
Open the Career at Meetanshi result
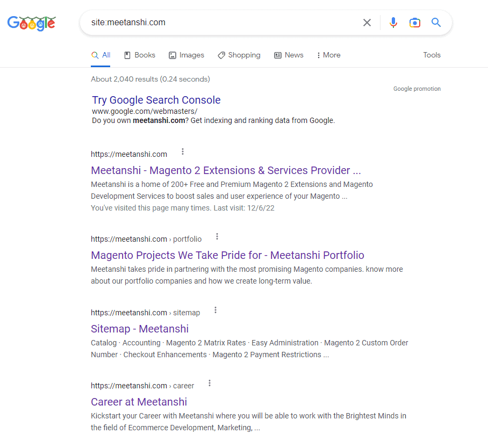[139, 402]
